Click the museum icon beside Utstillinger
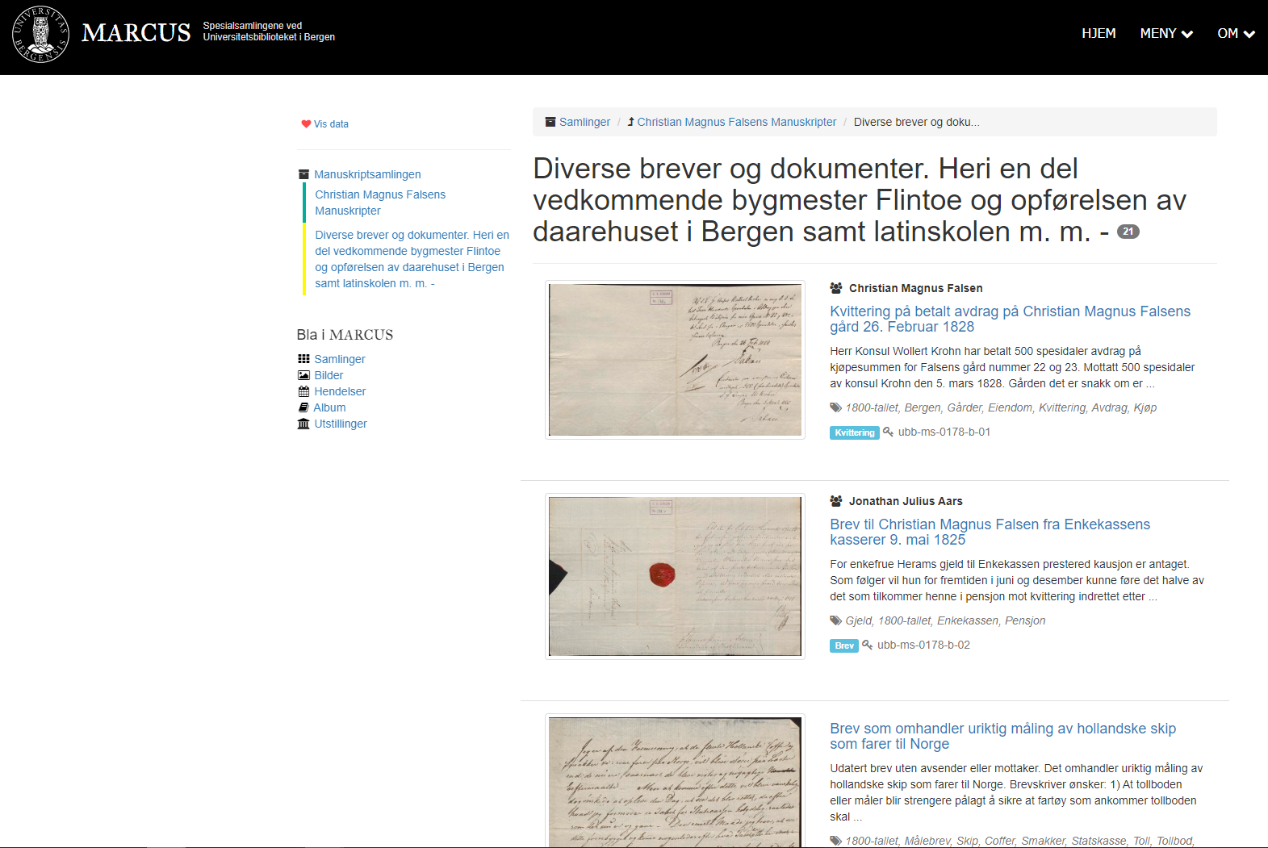The width and height of the screenshot is (1268, 848). (303, 424)
